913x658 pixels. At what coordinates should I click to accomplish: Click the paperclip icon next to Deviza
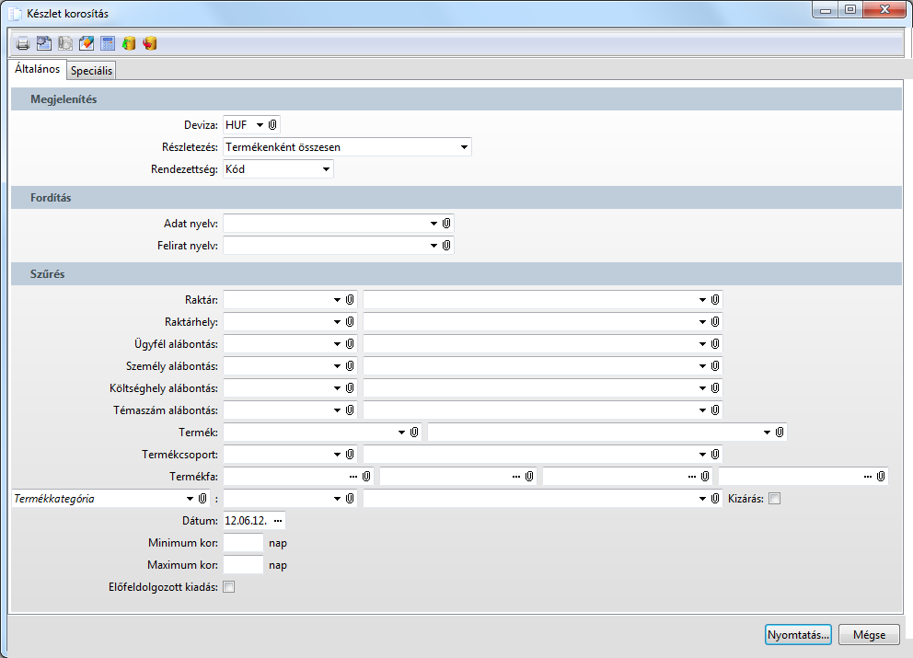[272, 124]
